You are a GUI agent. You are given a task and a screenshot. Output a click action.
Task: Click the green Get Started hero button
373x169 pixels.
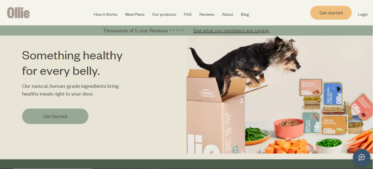(x=55, y=116)
